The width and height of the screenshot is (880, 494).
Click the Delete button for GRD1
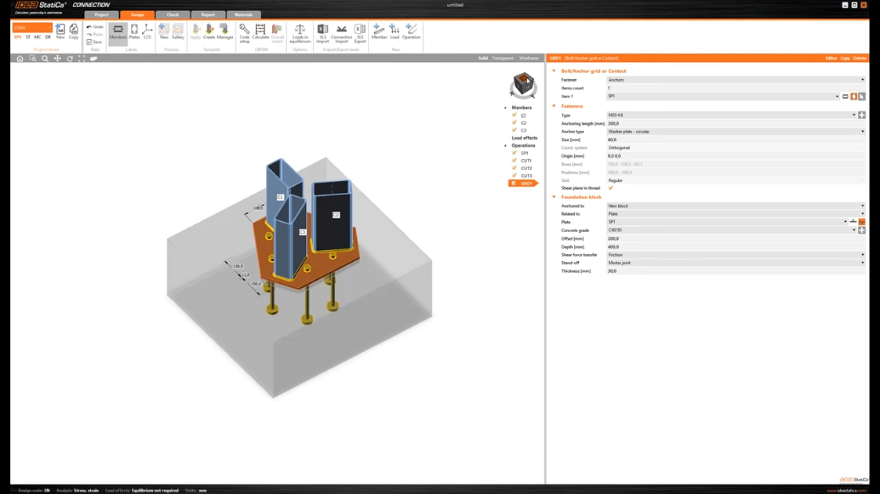pyautogui.click(x=860, y=58)
